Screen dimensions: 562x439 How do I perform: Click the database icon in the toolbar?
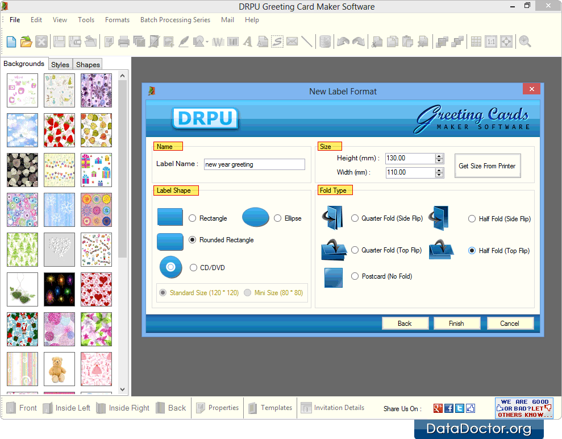tap(324, 42)
